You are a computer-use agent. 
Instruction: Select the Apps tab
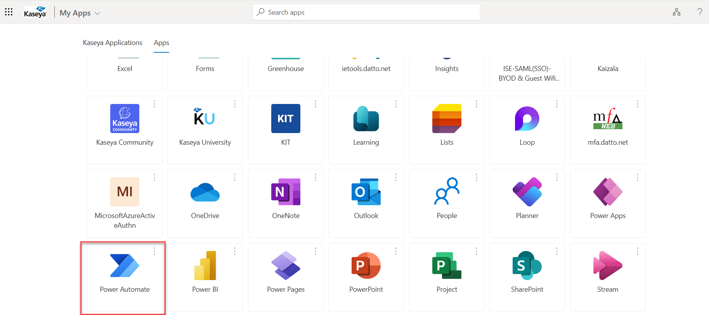tap(161, 43)
